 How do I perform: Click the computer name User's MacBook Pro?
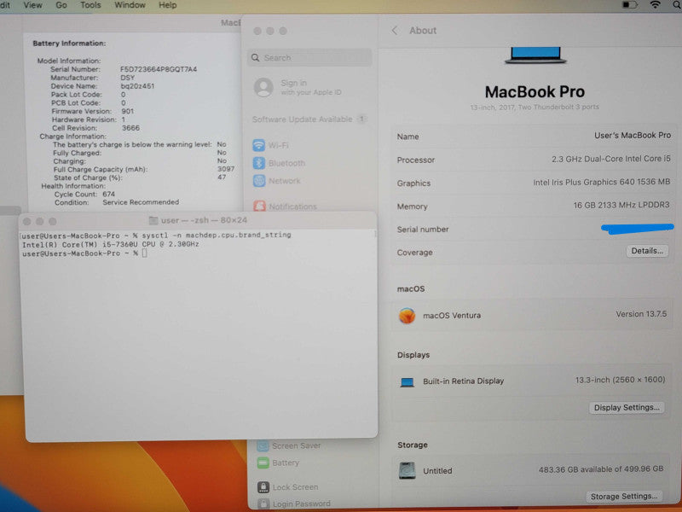633,136
